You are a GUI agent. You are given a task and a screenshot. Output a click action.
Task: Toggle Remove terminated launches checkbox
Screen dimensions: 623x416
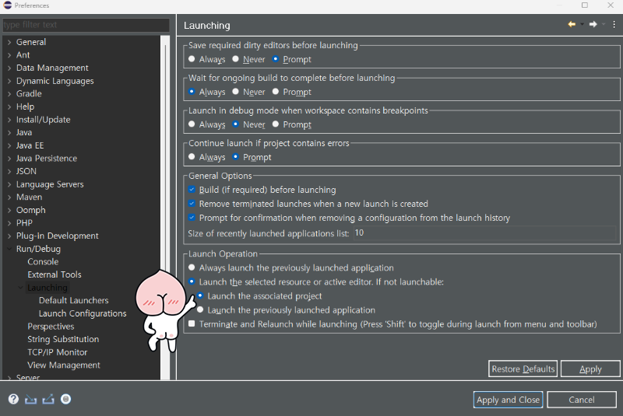point(192,204)
